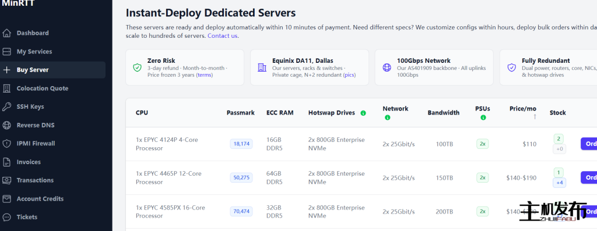The image size is (597, 231).
Task: Click the Equinix DA11 building icon
Action: (262, 67)
